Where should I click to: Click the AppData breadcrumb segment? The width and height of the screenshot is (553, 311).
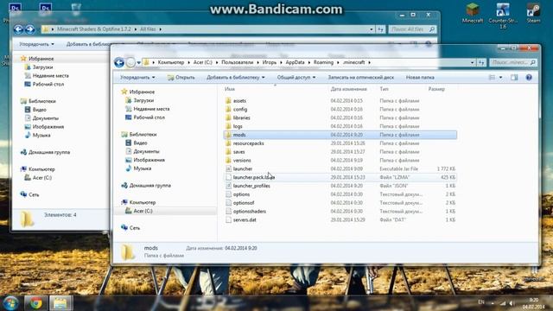(295, 62)
